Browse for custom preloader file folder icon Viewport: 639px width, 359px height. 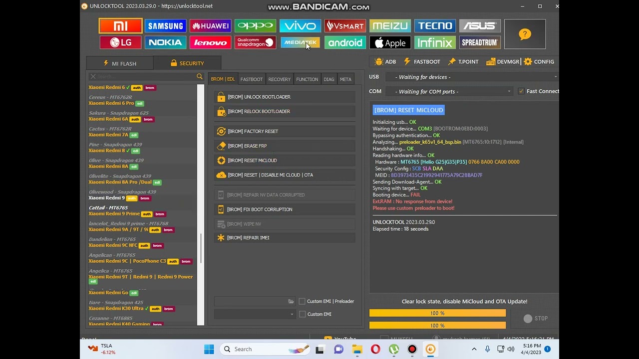291,301
